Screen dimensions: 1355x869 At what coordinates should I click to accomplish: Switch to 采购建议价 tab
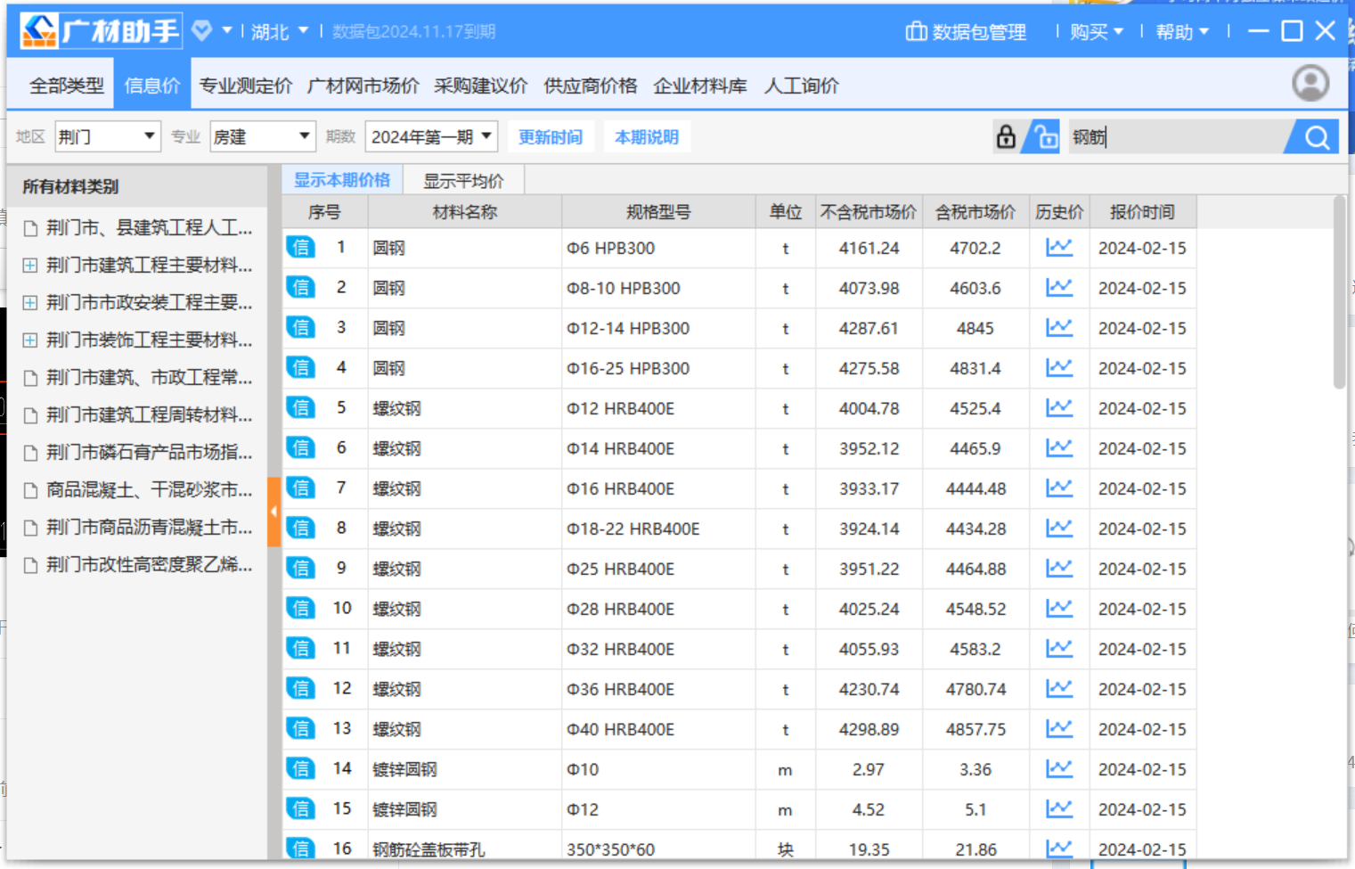pyautogui.click(x=481, y=86)
